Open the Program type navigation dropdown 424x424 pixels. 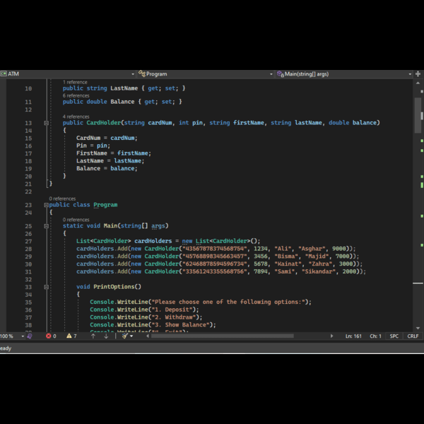click(206, 73)
